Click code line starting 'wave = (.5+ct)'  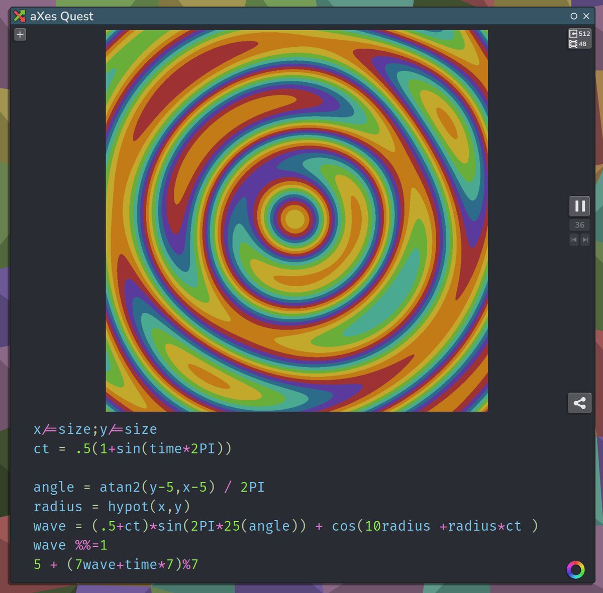[x=286, y=526]
